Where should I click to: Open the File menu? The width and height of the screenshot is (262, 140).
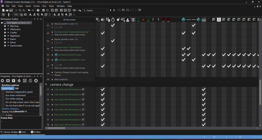click(8, 6)
